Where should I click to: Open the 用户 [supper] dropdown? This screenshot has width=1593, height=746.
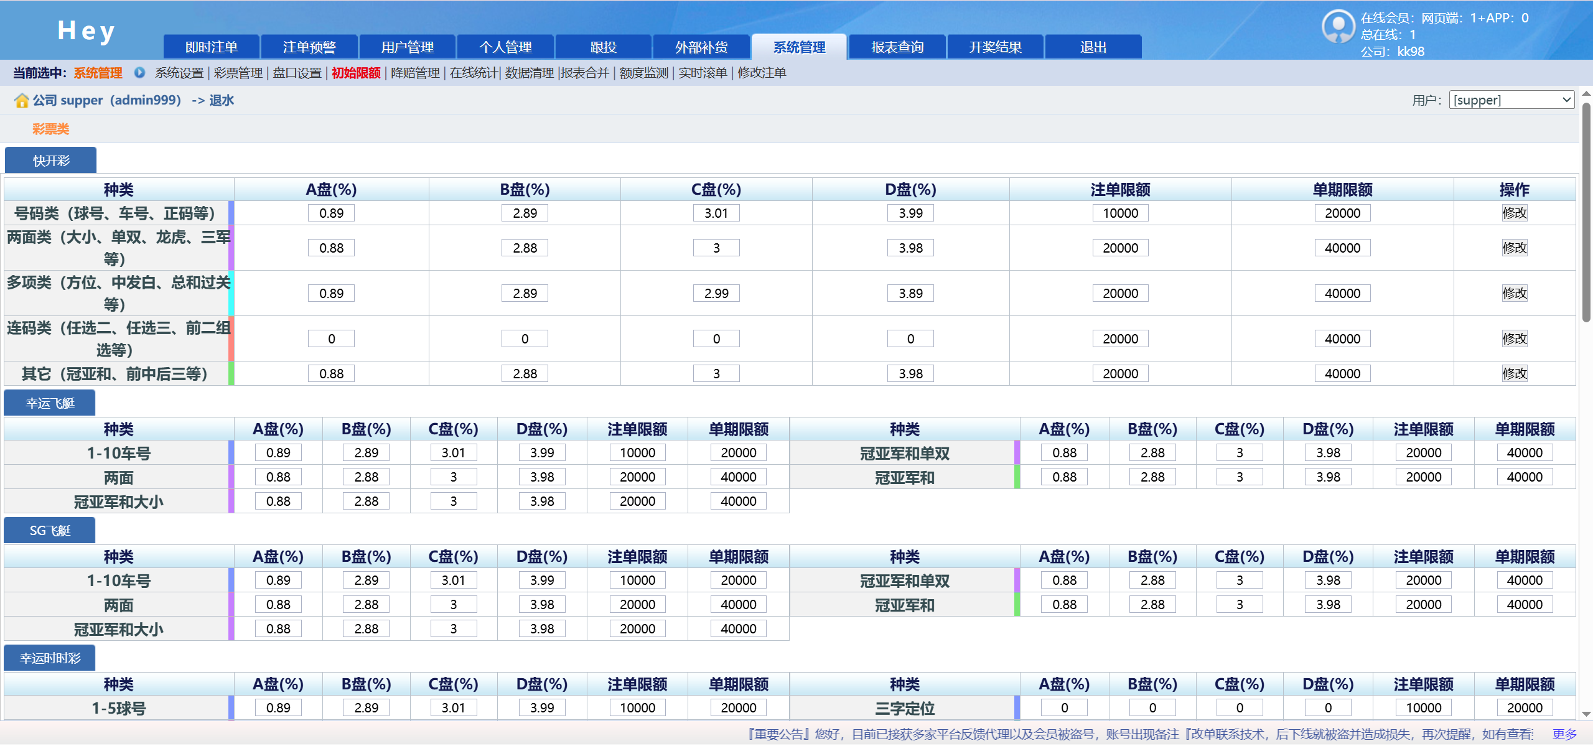(1511, 100)
